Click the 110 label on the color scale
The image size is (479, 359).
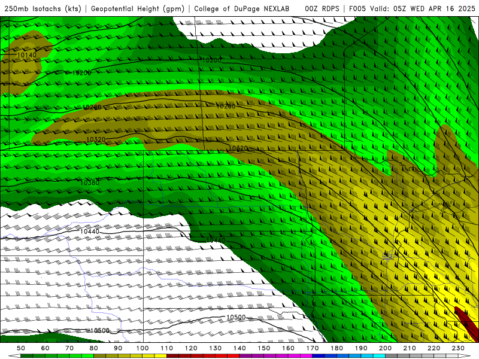coord(167,348)
